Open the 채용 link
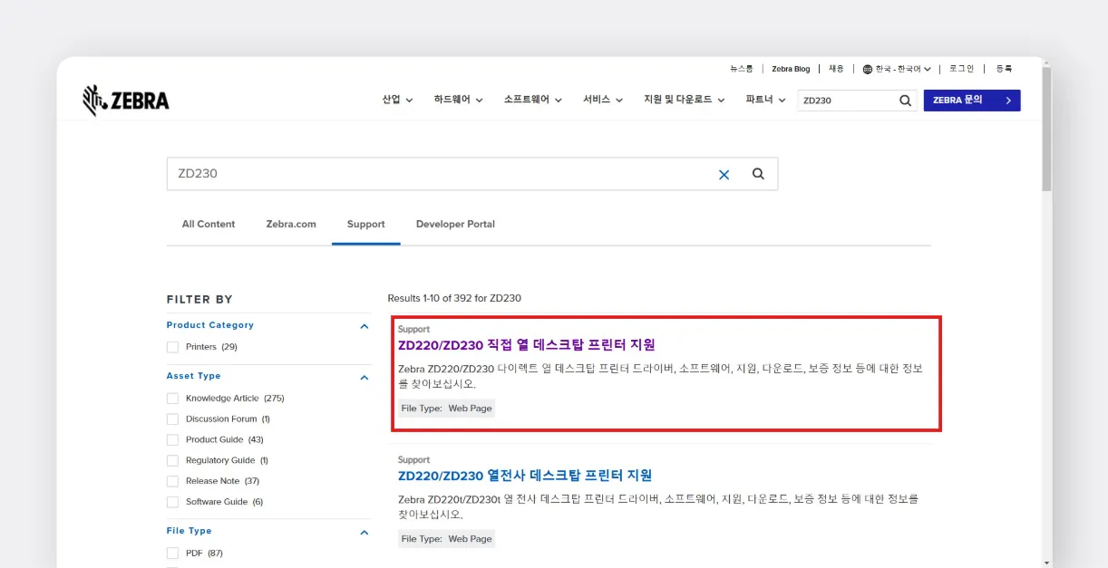Screen dimensions: 1108x568 (x=836, y=69)
